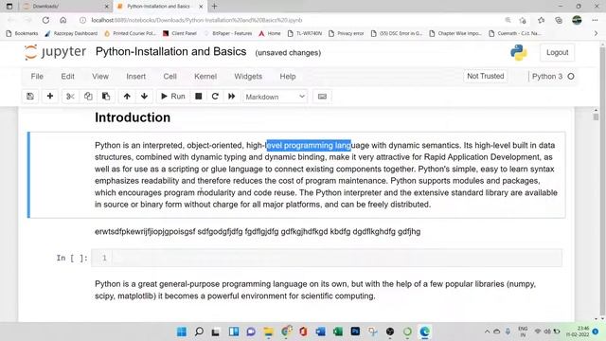Open BitPaper - Features bookmark

(228, 34)
